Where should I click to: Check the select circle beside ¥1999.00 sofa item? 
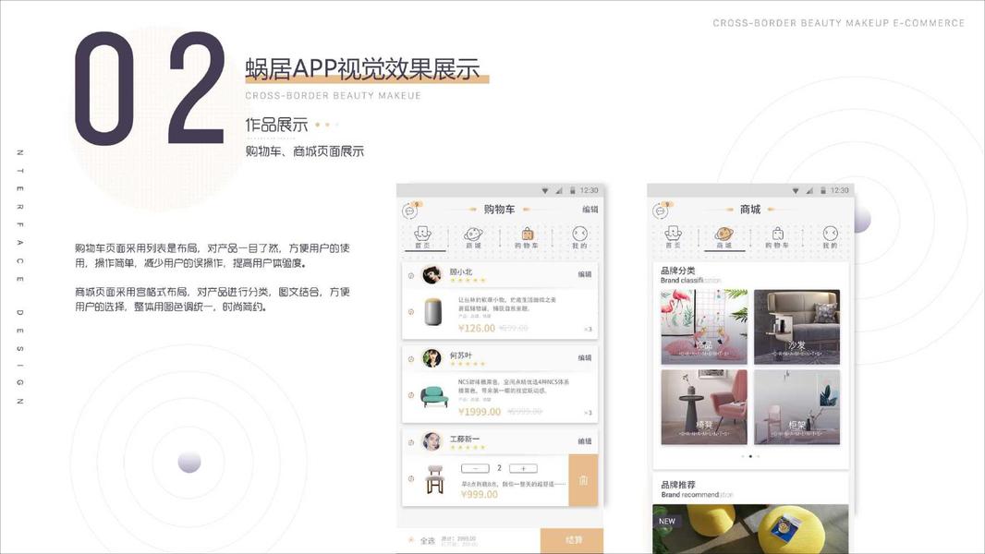point(411,395)
